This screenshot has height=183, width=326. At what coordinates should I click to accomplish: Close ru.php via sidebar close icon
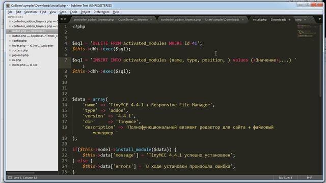tap(10, 60)
